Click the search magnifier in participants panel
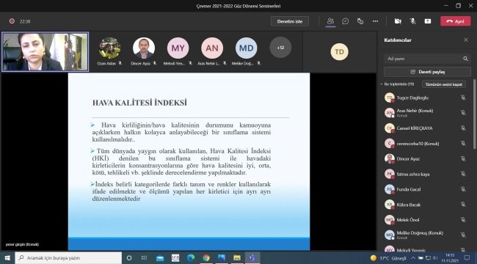This screenshot has height=264, width=477. 465,59
